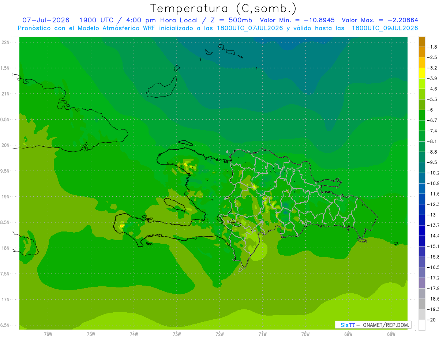Click the purple legend swatch above -17.9
This screenshot has width=439, height=339.
pos(422,283)
